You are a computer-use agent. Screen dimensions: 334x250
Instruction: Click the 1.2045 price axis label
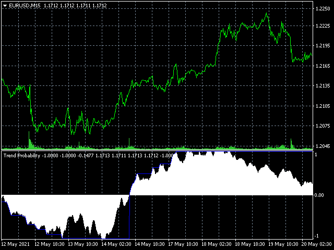[x=323, y=145]
